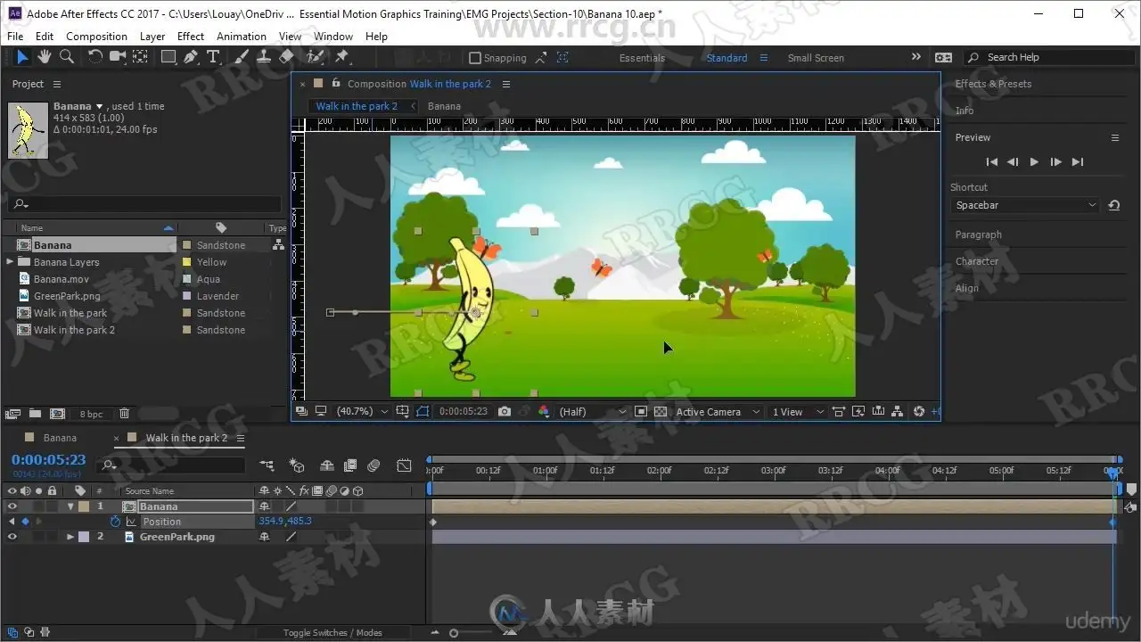Toggle Draft 3D in the timeline

[x=297, y=465]
